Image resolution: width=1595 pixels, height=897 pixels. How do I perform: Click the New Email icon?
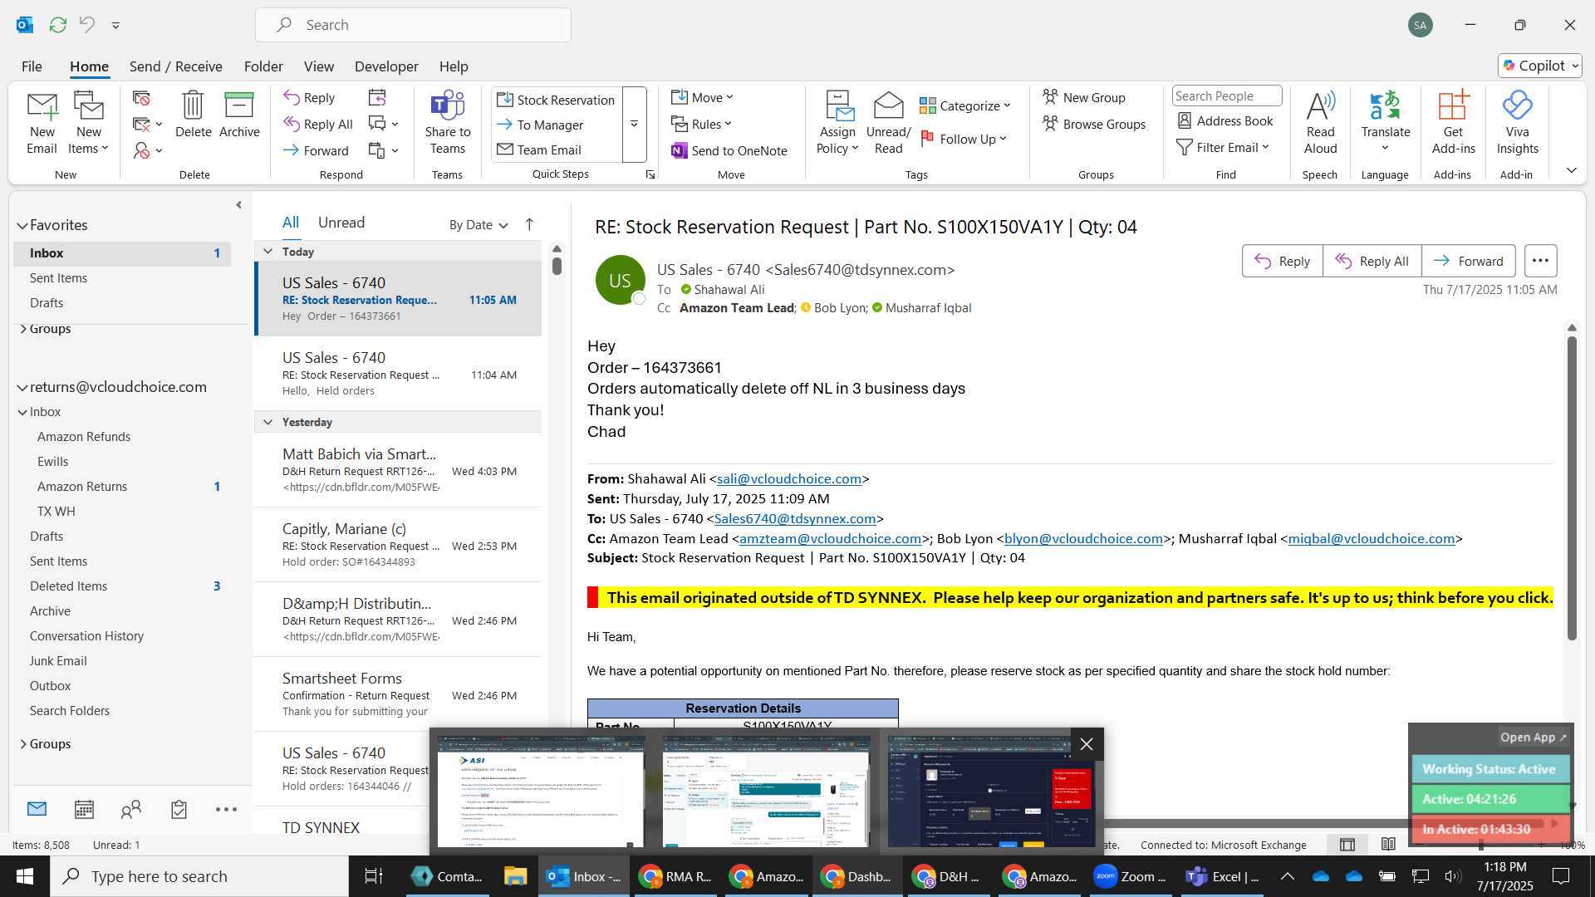coord(42,123)
